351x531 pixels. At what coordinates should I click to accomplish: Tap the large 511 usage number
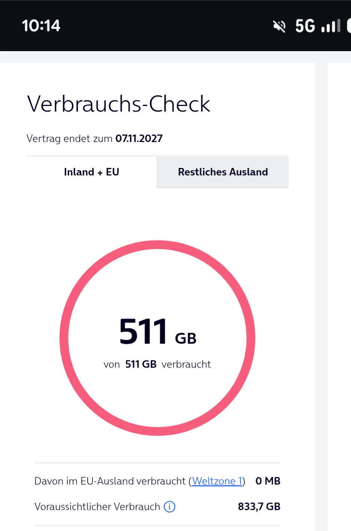point(143,331)
